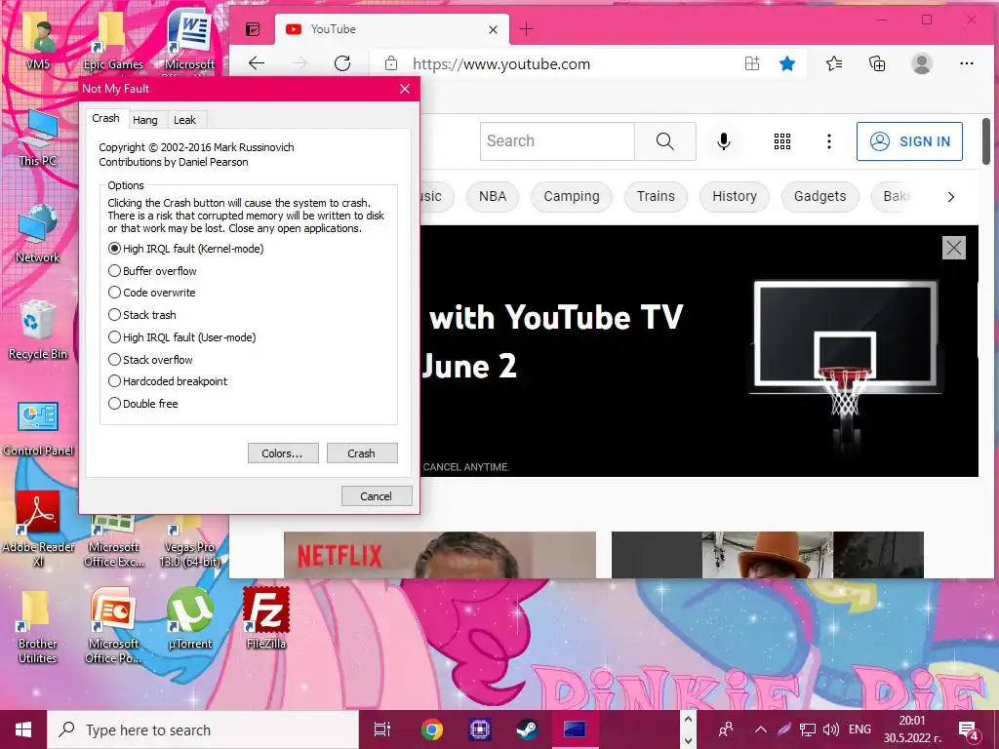Open YouTube settings three-dot menu
Image resolution: width=999 pixels, height=749 pixels.
pyautogui.click(x=829, y=141)
